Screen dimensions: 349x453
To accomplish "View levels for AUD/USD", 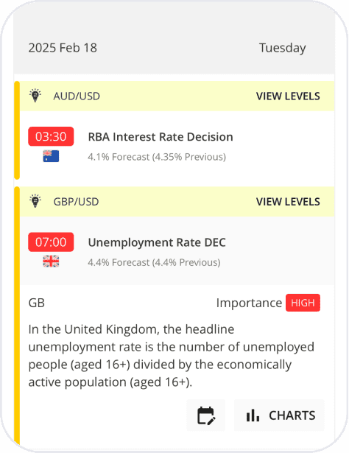I will click(x=288, y=96).
